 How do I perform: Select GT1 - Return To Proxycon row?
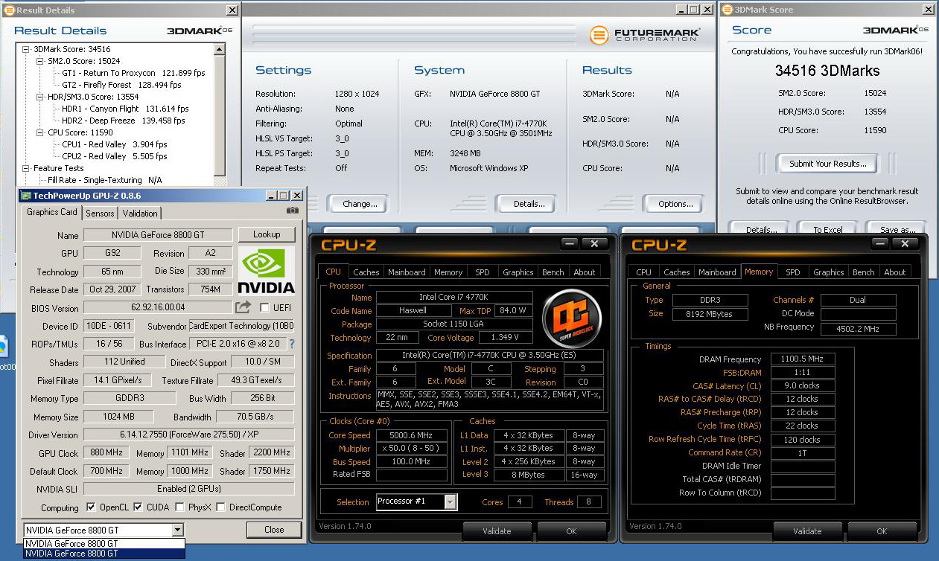[133, 73]
